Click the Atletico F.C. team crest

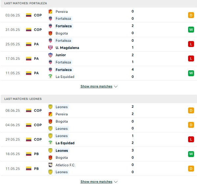(50, 165)
